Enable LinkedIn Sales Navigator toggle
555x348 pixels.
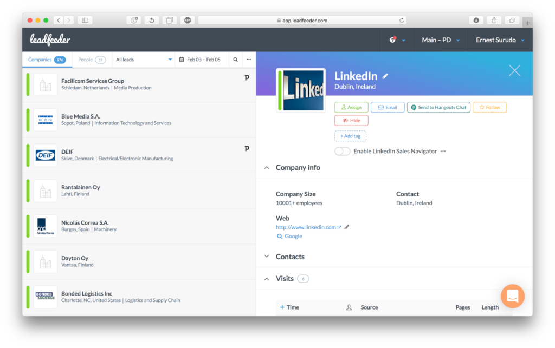[343, 151]
